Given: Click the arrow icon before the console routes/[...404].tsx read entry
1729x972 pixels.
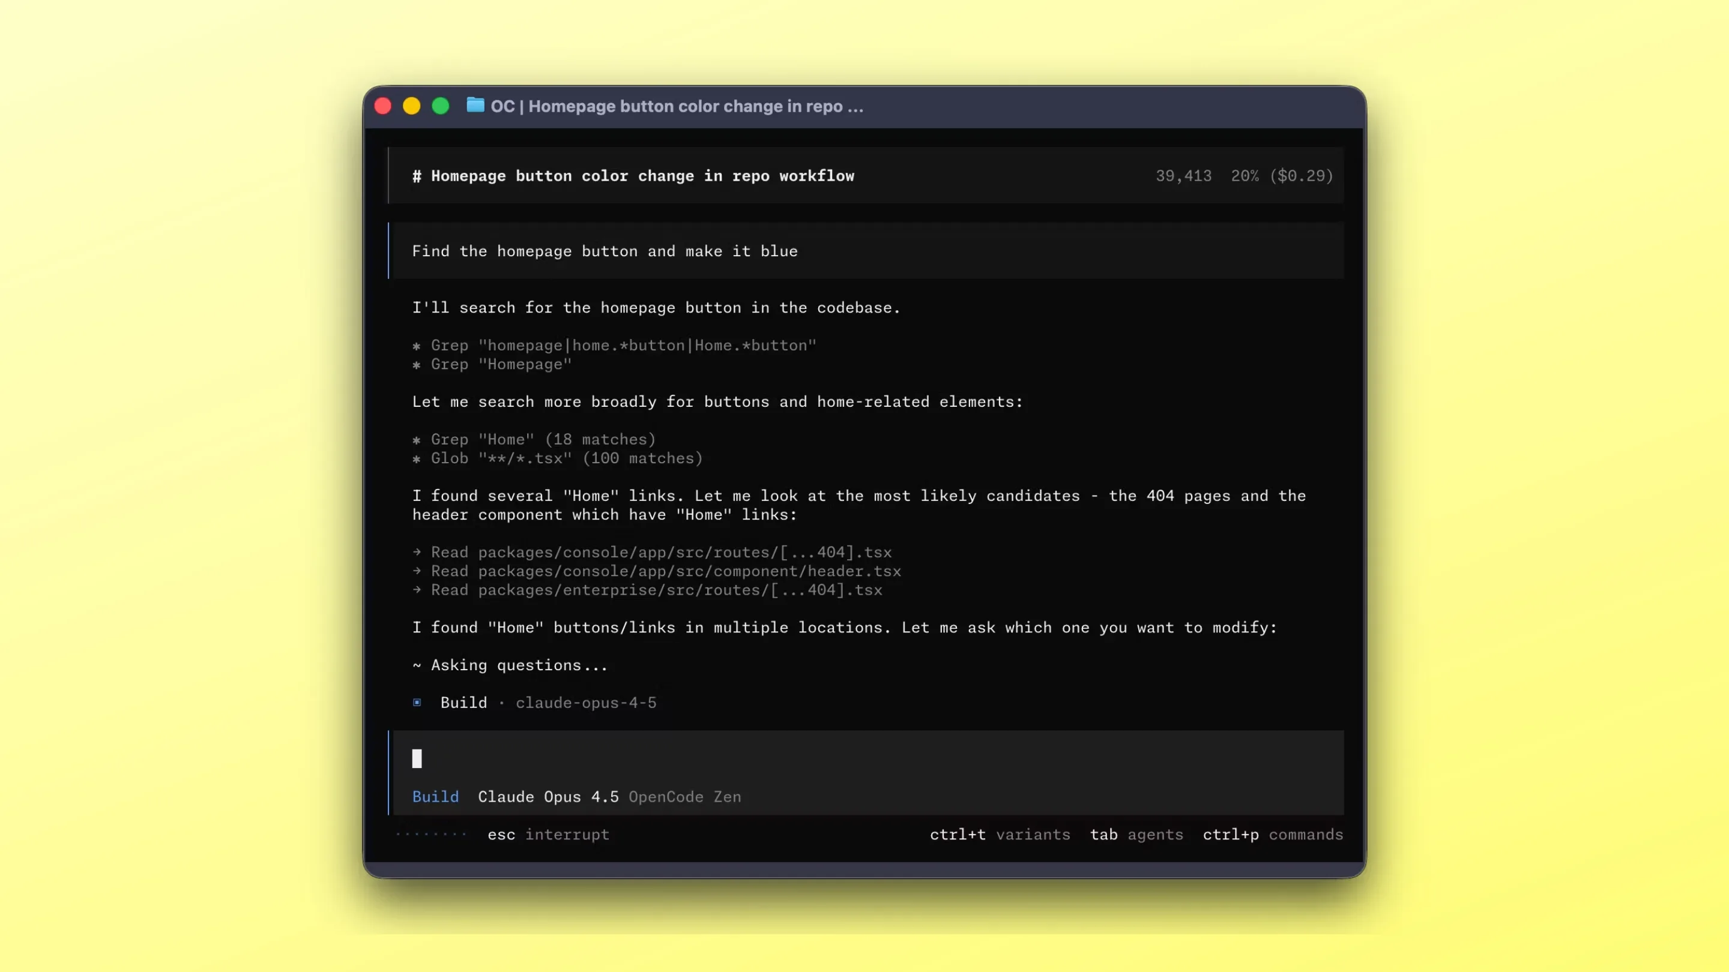Looking at the screenshot, I should point(417,552).
